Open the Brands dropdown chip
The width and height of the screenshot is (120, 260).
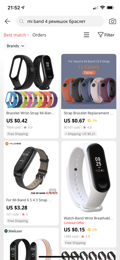pyautogui.click(x=16, y=46)
